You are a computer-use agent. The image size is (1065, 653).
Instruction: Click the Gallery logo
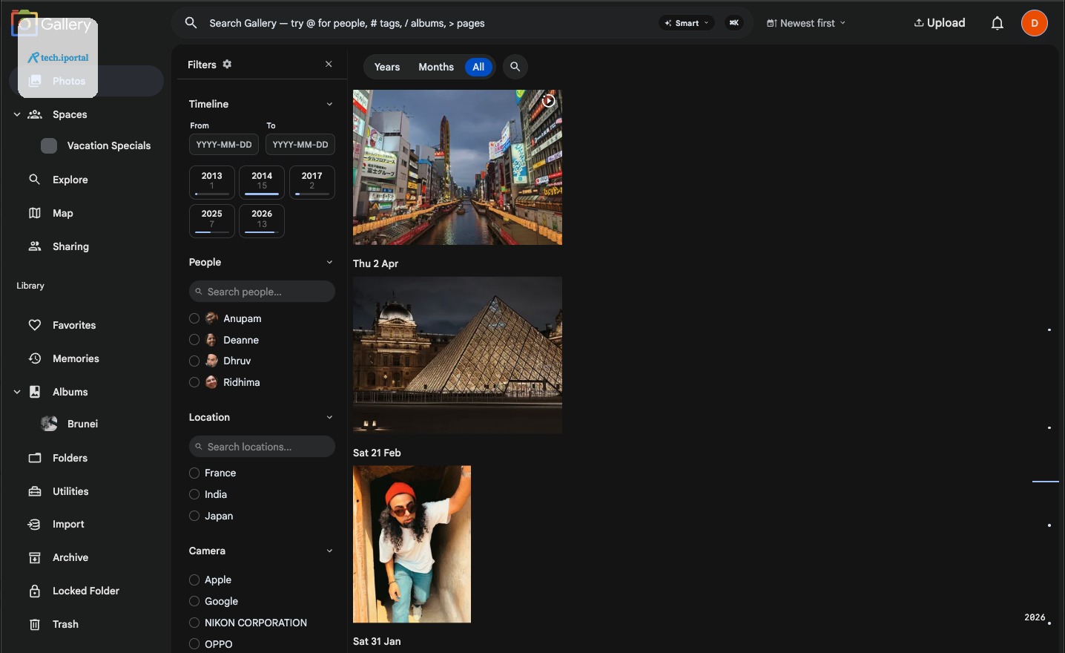point(52,24)
